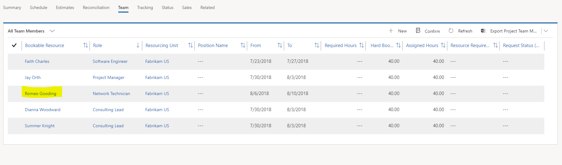This screenshot has height=165, width=562.
Task: Toggle the select-all checkmark in grid header
Action: pos(14,45)
